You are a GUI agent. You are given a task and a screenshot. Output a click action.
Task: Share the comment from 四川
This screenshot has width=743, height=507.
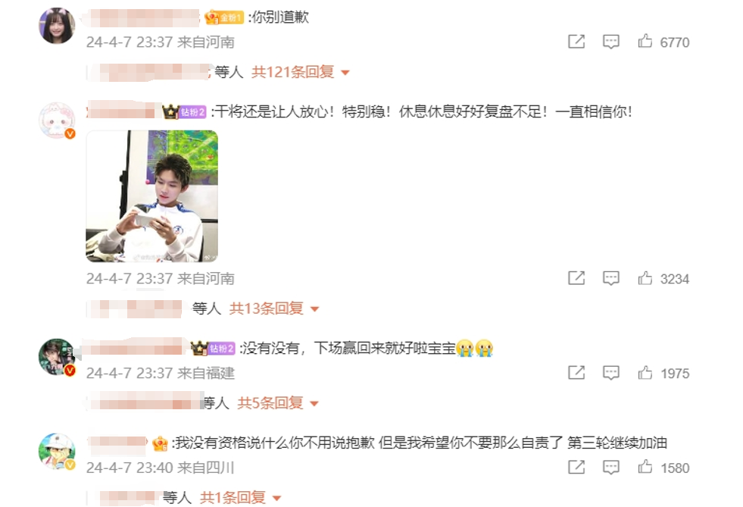click(576, 467)
